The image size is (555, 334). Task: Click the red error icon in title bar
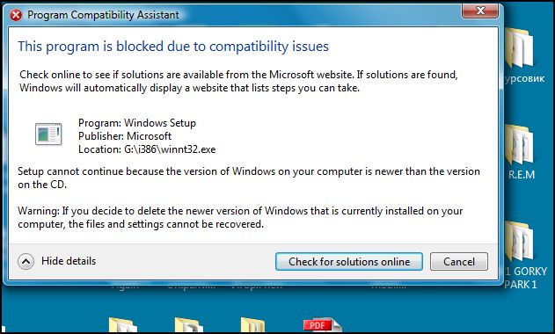pos(16,15)
